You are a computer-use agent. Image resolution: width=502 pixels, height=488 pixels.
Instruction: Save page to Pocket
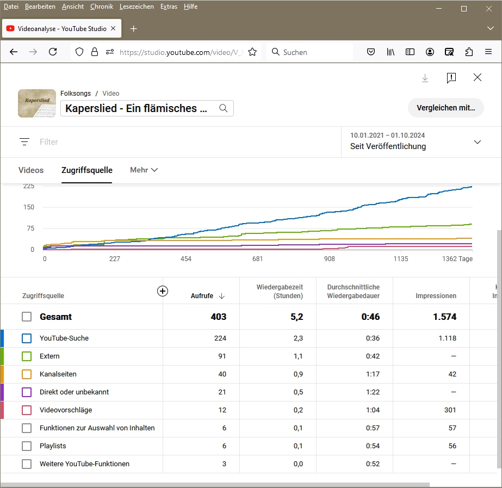(371, 52)
